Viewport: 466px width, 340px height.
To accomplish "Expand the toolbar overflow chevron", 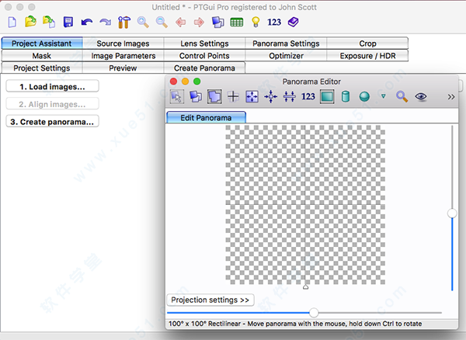I will (451, 97).
